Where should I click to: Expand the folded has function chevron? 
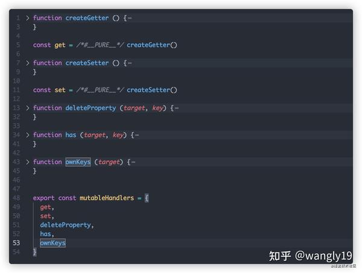pyautogui.click(x=28, y=135)
